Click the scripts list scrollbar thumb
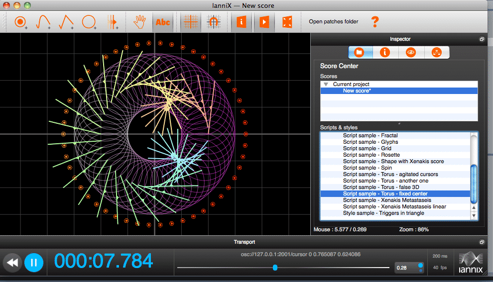 click(474, 184)
